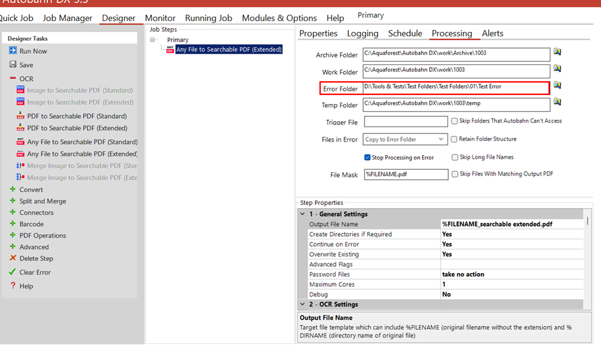Browse for Temp Folder icon
This screenshot has width=601, height=351.
(x=558, y=102)
